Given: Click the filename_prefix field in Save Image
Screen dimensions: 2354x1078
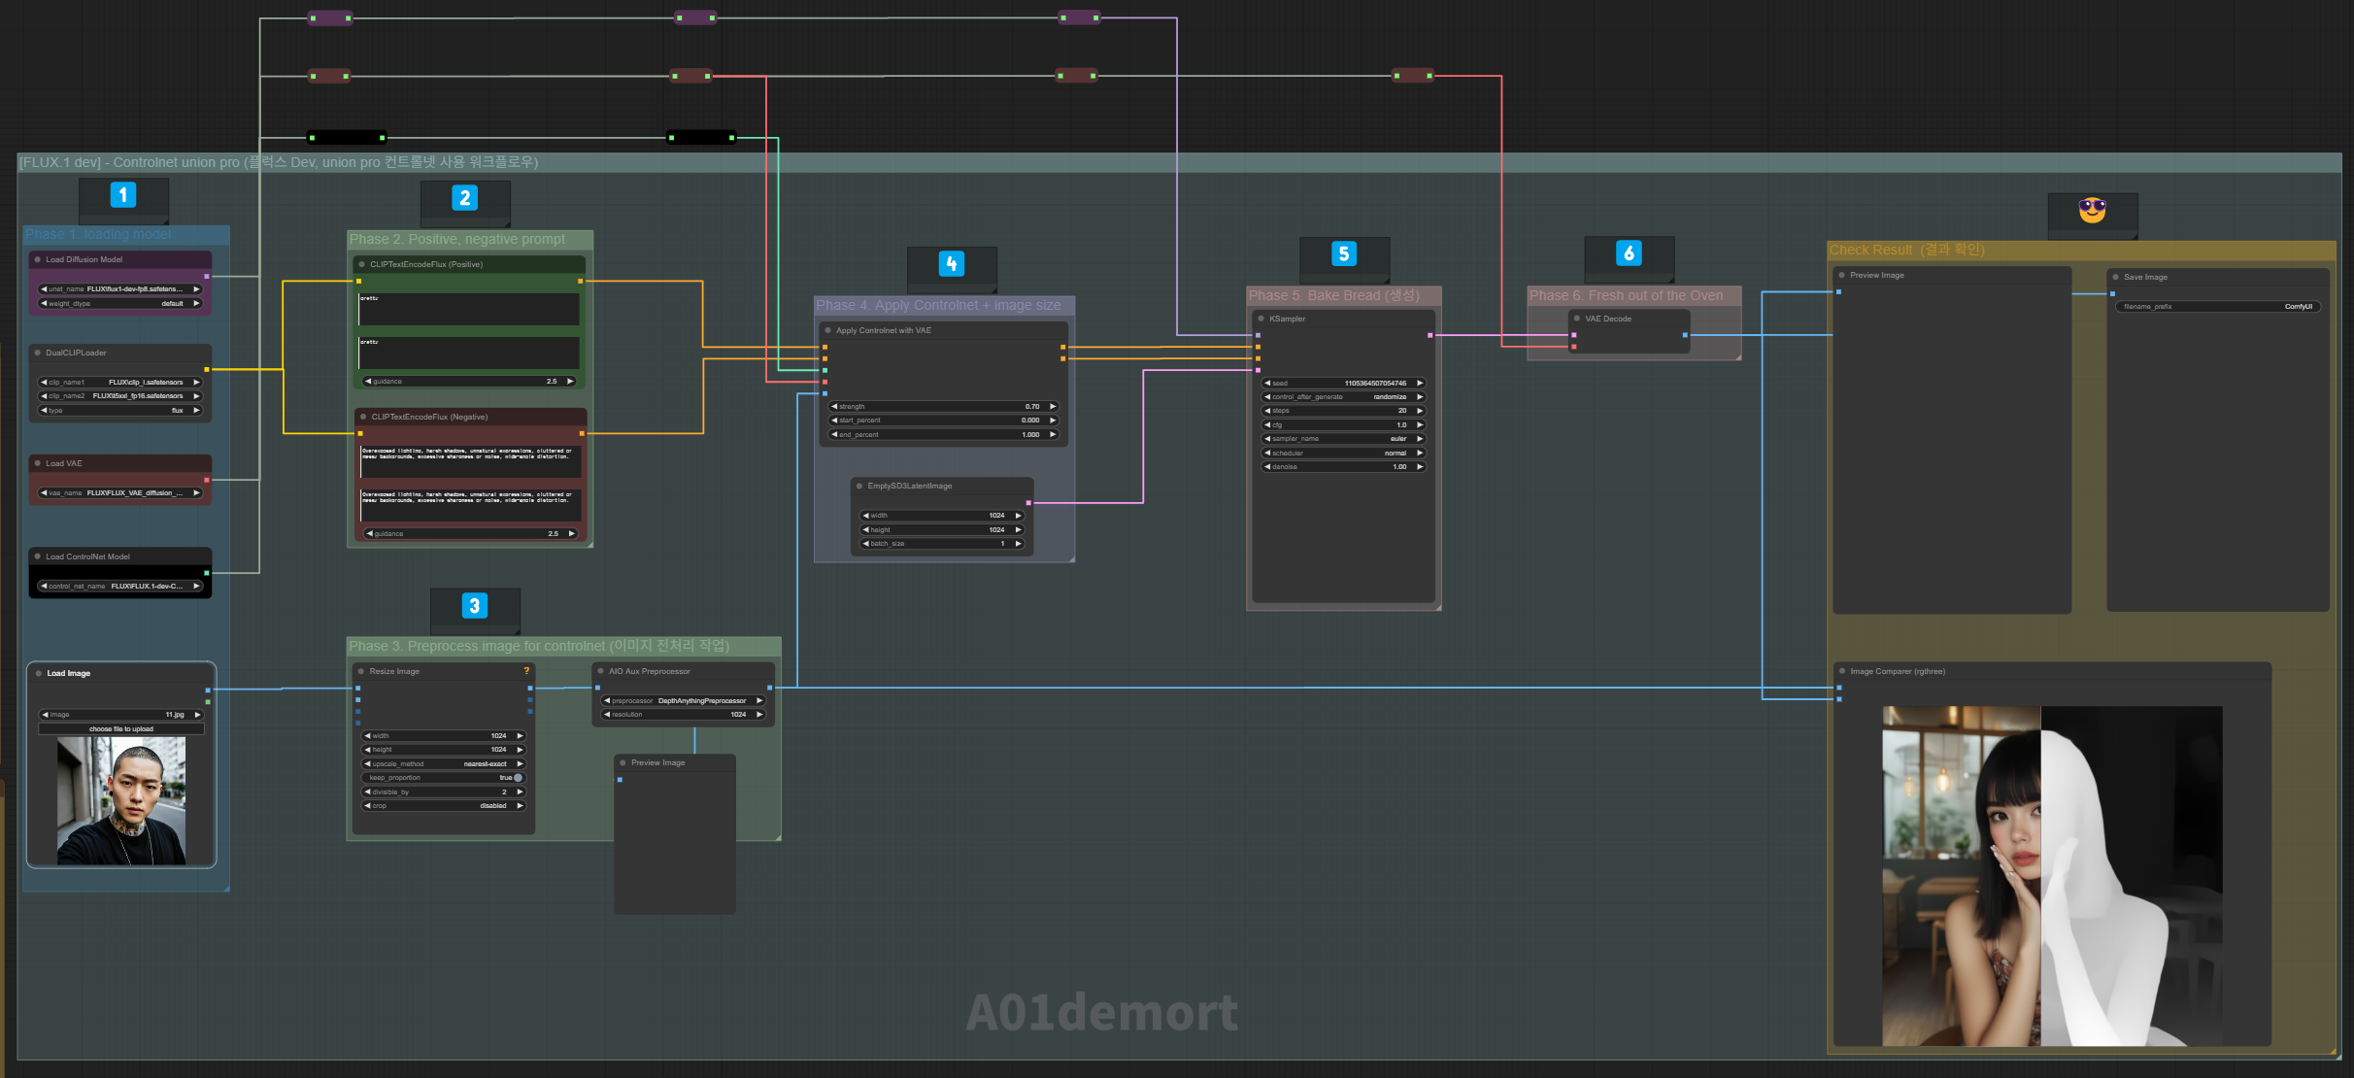Looking at the screenshot, I should tap(2217, 307).
